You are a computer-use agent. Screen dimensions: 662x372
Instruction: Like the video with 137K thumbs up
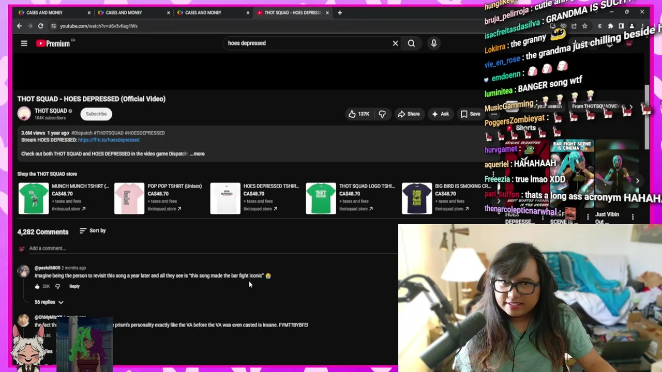point(358,114)
